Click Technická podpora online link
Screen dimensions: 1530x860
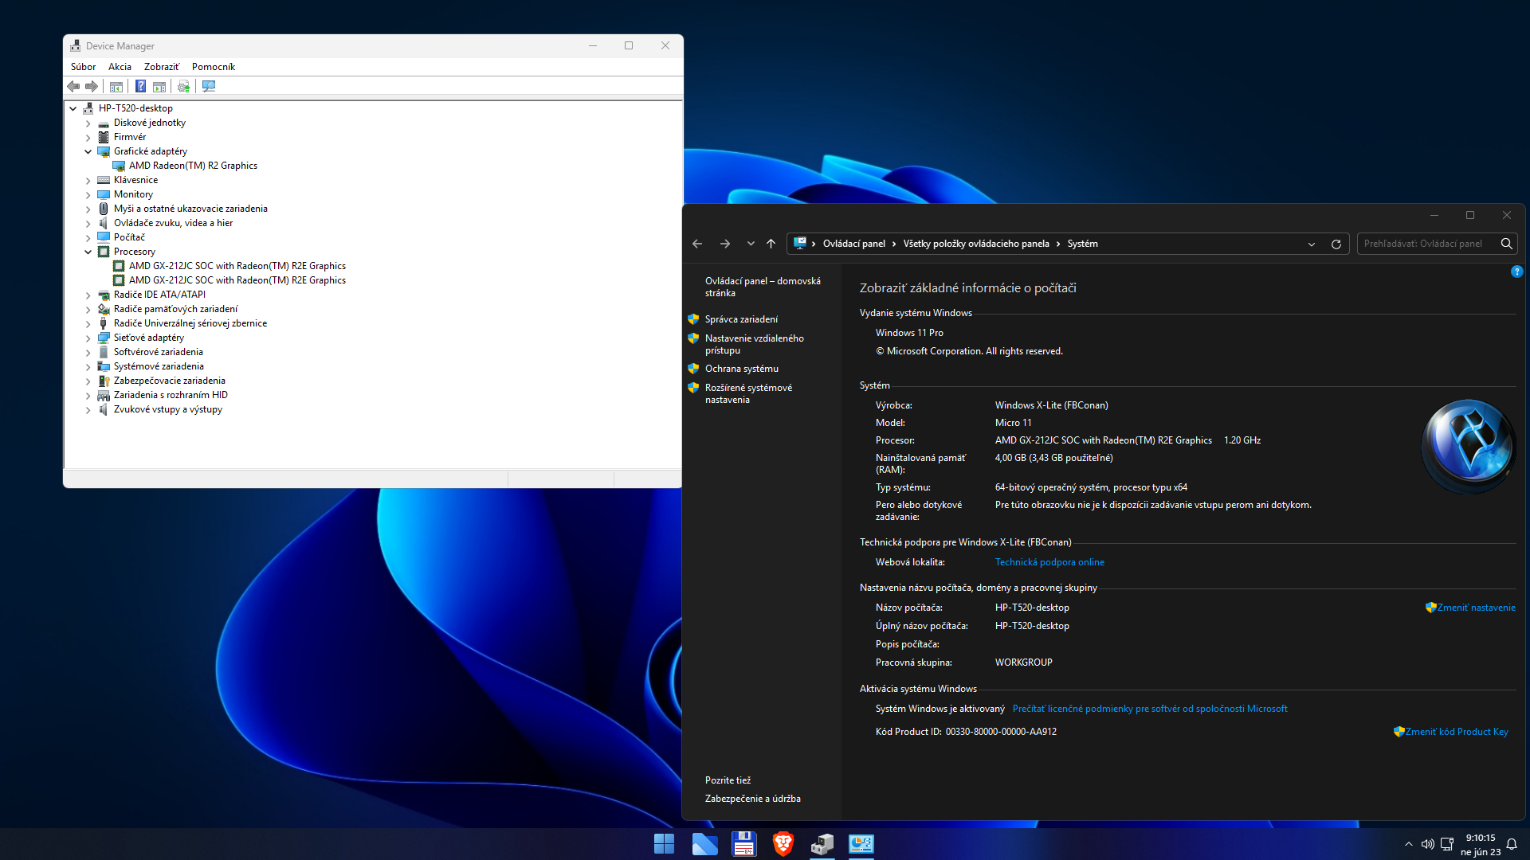1049,562
